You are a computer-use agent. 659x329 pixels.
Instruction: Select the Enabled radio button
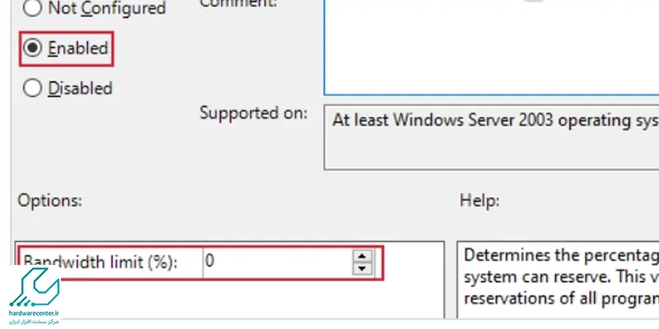point(32,48)
